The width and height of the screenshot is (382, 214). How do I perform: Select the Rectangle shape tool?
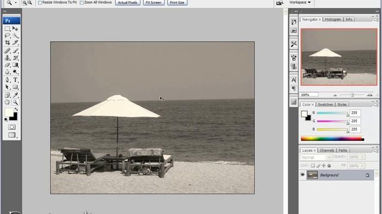16,87
